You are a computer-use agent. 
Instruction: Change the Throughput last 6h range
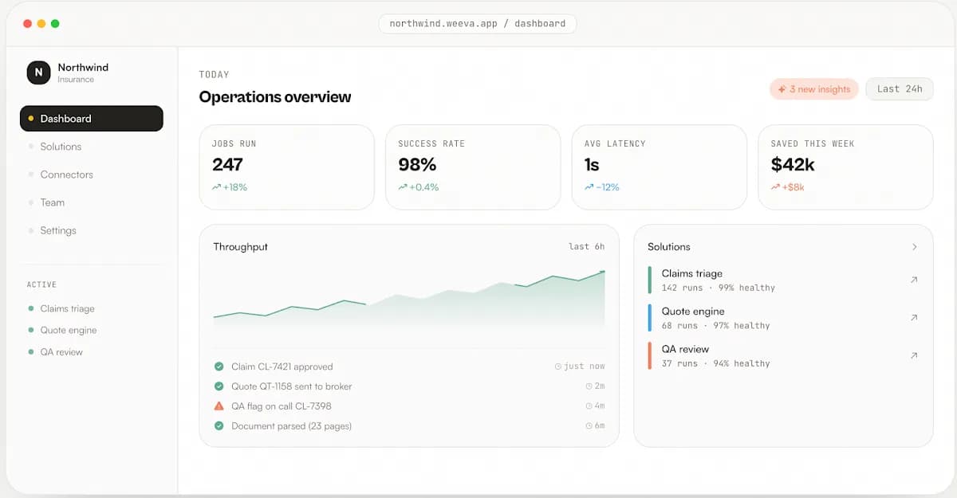click(x=586, y=247)
